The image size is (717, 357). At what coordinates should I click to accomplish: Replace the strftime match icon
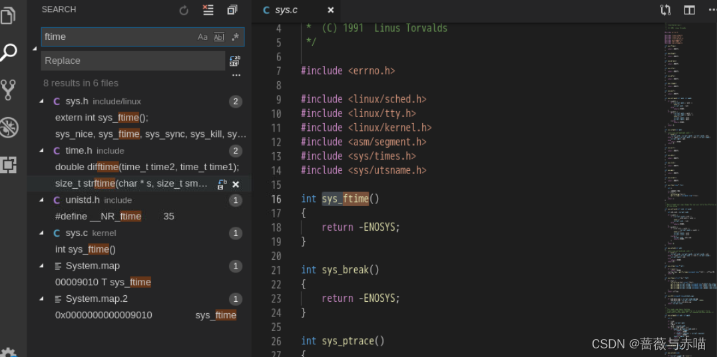222,184
